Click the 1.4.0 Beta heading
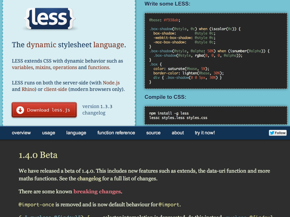Screen dimensions: 290x217 tap(38, 155)
